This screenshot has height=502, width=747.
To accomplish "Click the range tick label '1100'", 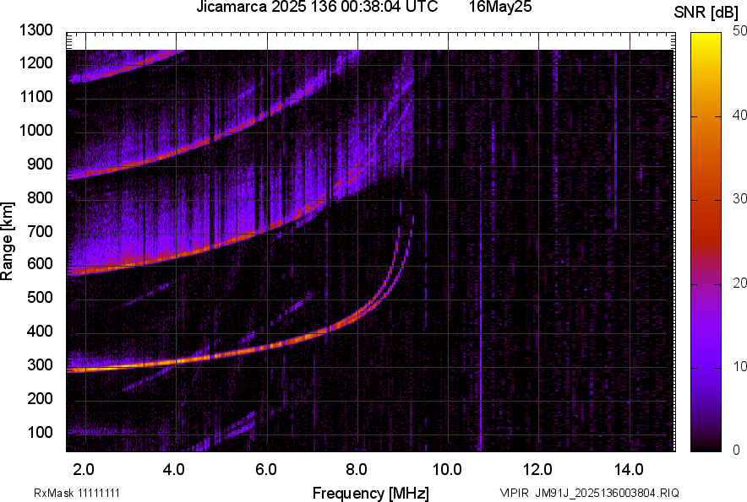I will pos(36,96).
